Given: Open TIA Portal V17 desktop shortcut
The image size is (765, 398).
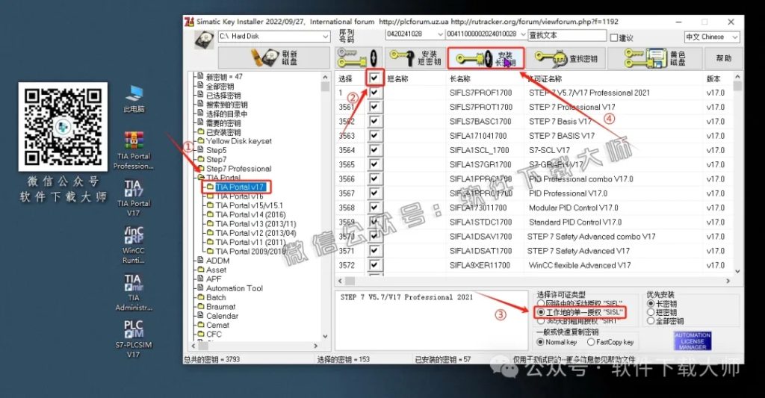Looking at the screenshot, I should [x=133, y=198].
